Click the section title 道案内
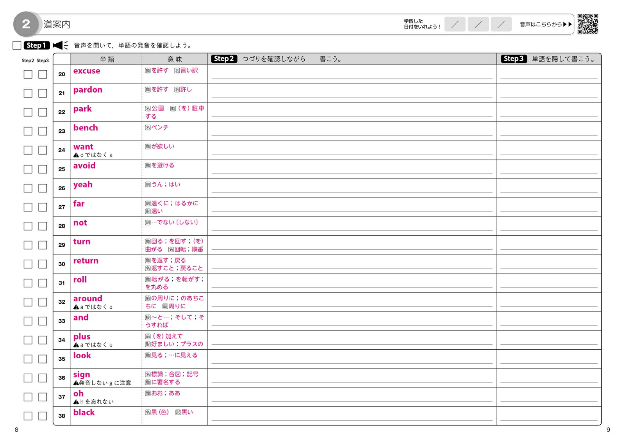This screenshot has height=443, width=625. pos(57,24)
